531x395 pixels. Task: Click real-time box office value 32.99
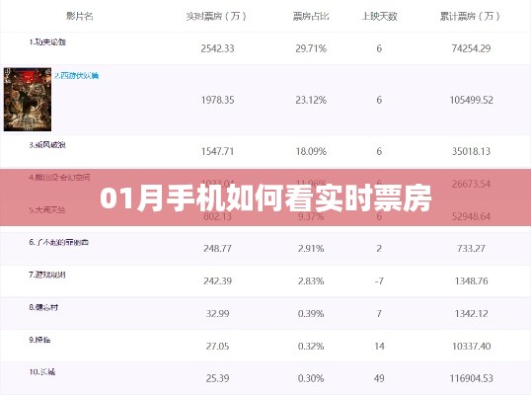click(217, 313)
